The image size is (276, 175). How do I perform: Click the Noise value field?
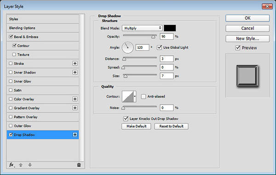[167, 108]
